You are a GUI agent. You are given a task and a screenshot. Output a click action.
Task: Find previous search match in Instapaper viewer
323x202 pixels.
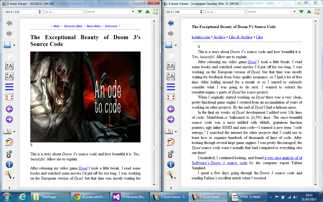tap(309, 12)
